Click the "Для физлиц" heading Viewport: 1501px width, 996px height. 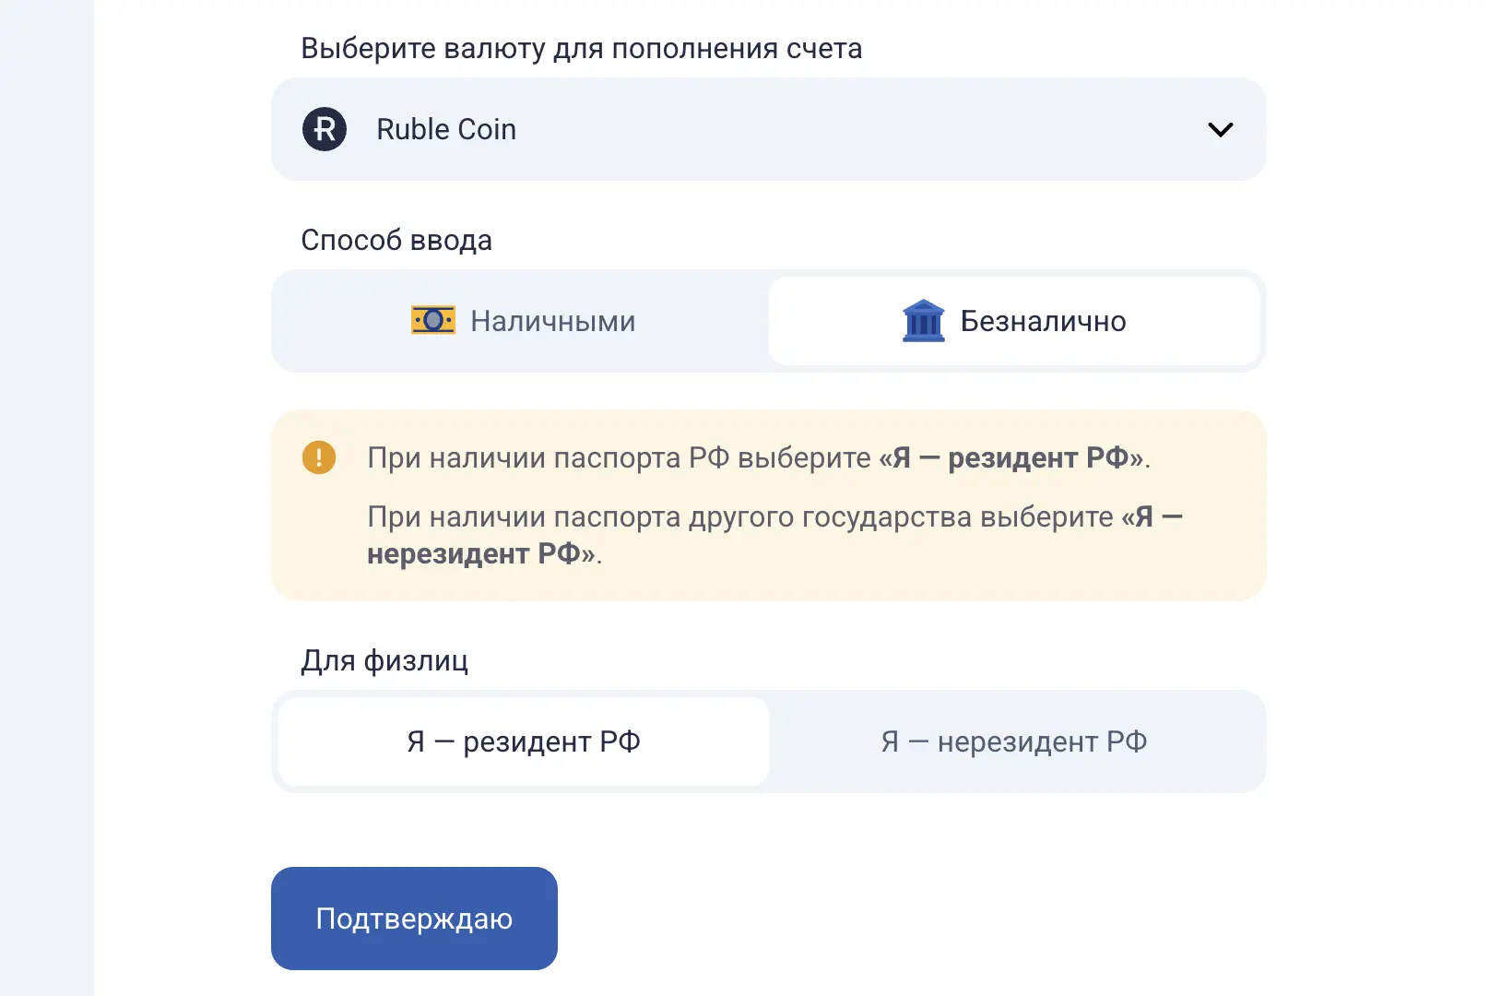pos(384,661)
